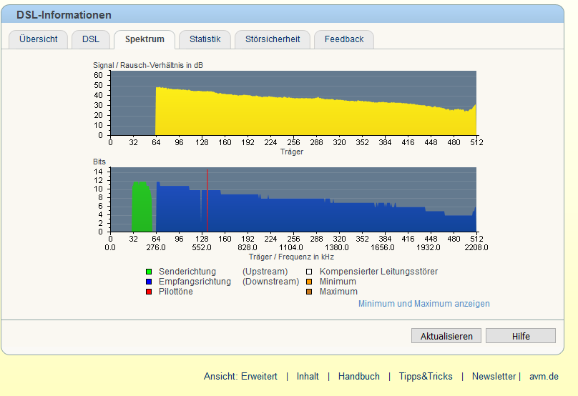Click blue Empfangsrichtung legend swatch
This screenshot has height=396, width=578.
[x=149, y=282]
